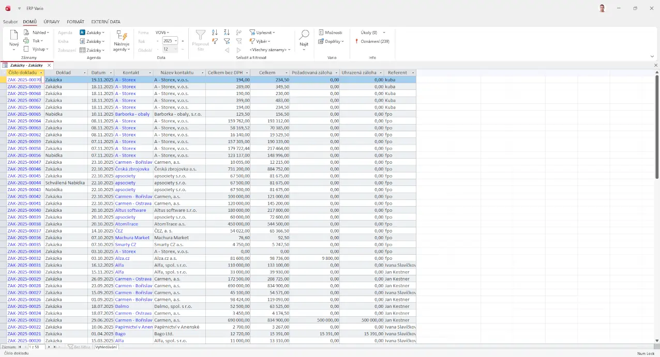
Task: Open the Tisk print icon
Action: 26,41
